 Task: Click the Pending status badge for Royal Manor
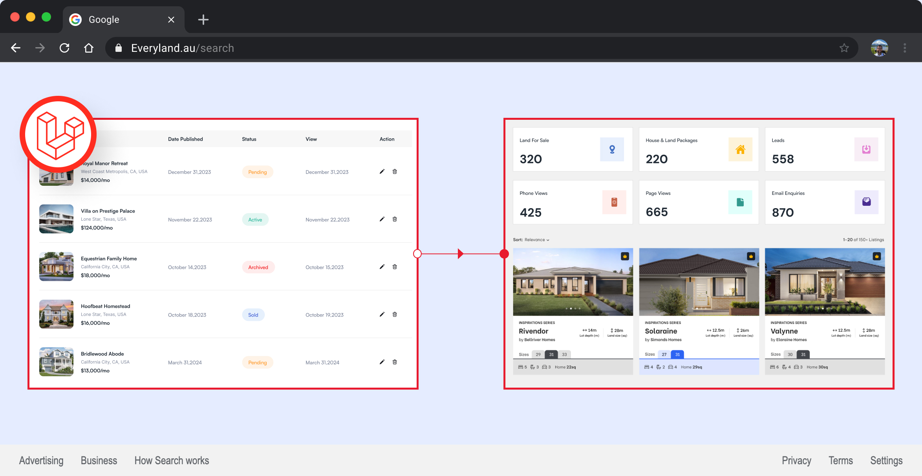point(257,172)
